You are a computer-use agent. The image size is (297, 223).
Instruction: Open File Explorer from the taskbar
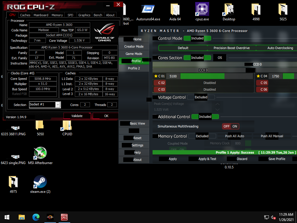pos(21,217)
